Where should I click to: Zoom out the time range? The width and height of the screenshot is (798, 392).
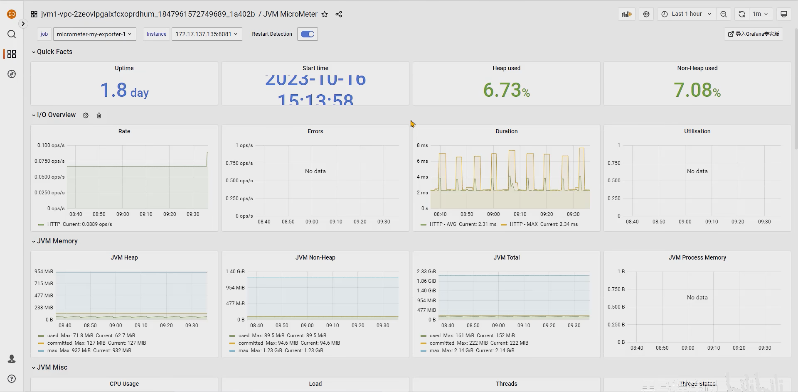pyautogui.click(x=724, y=14)
